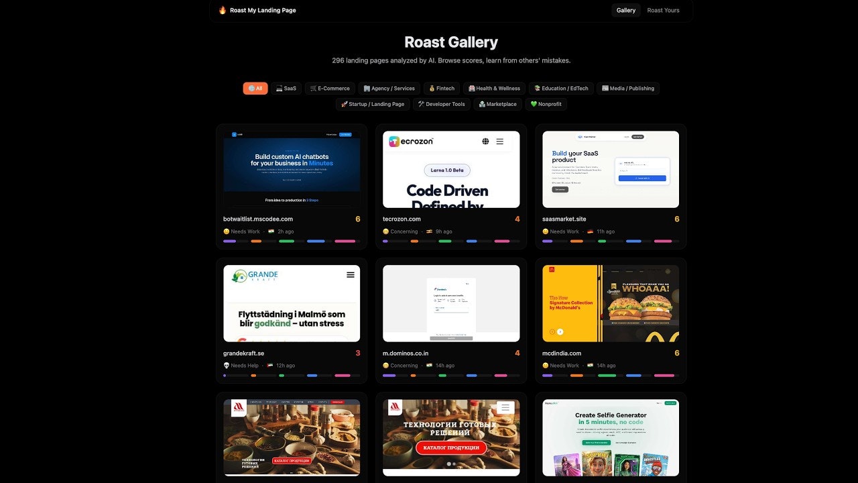The image size is (858, 483).
Task: Click the botwaitlist.mscodee.com title
Action: (x=258, y=219)
